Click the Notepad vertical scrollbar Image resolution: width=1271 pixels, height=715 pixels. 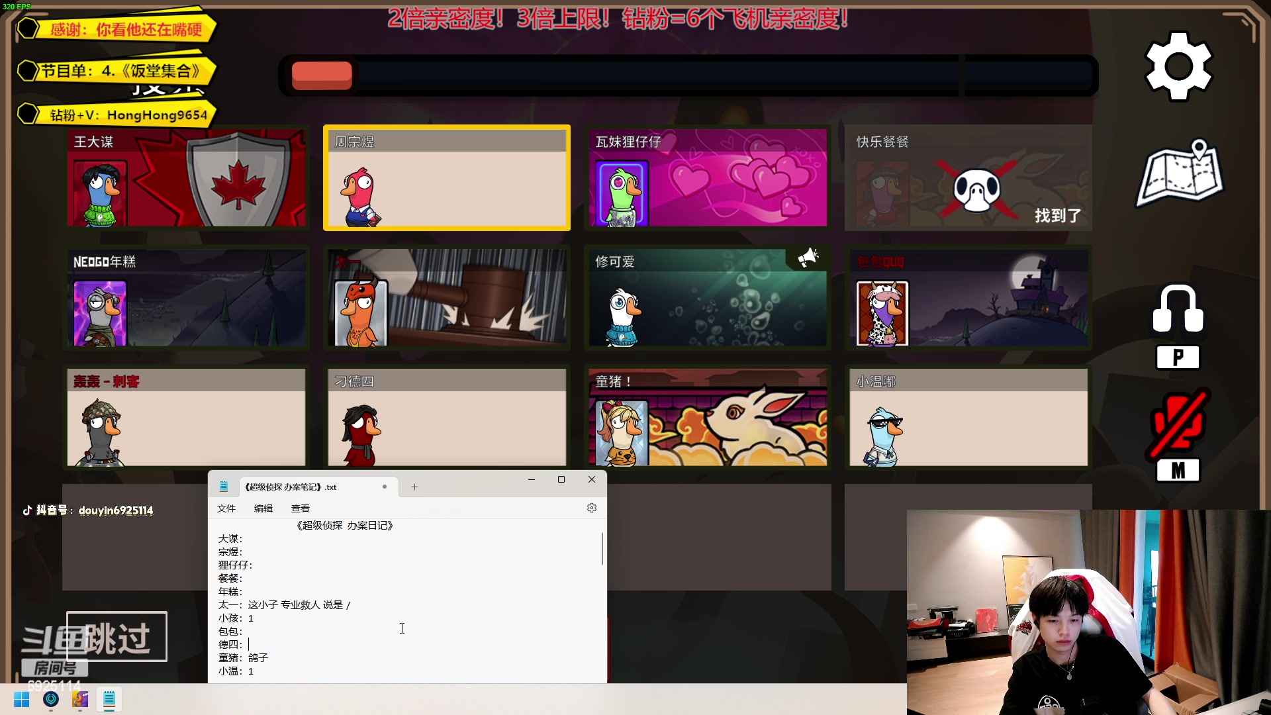click(x=602, y=549)
